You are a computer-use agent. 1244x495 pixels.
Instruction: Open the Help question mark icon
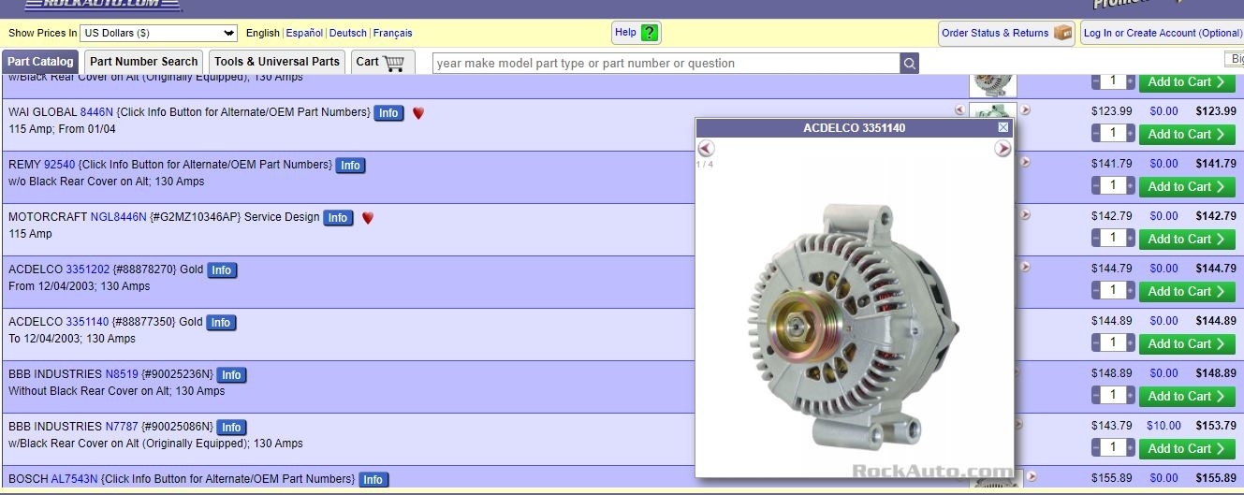point(650,33)
